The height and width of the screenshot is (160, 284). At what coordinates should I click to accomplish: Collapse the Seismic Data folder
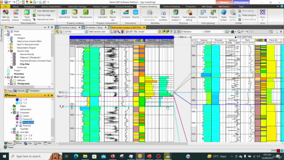pos(8,51)
